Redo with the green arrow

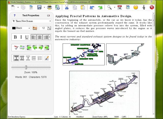coord(100,7)
